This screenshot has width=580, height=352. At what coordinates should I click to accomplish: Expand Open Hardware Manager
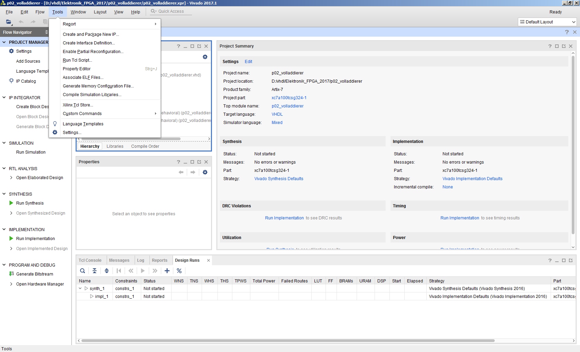[11, 284]
